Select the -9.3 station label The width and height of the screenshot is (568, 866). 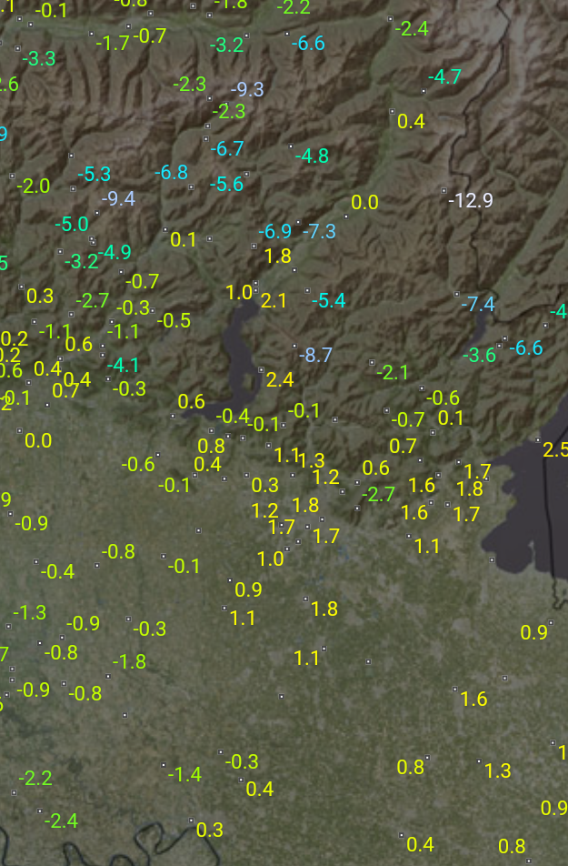click(247, 89)
